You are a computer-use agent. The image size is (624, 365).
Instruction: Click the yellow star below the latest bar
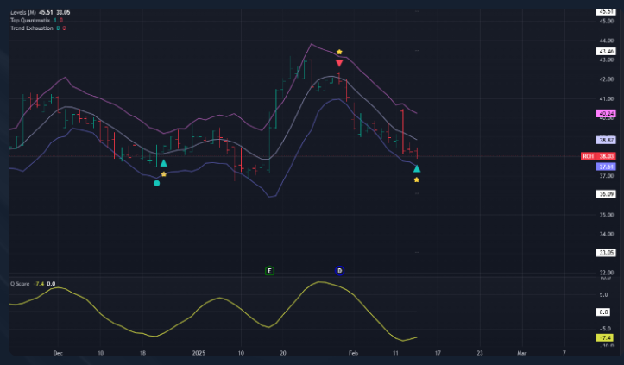416,180
